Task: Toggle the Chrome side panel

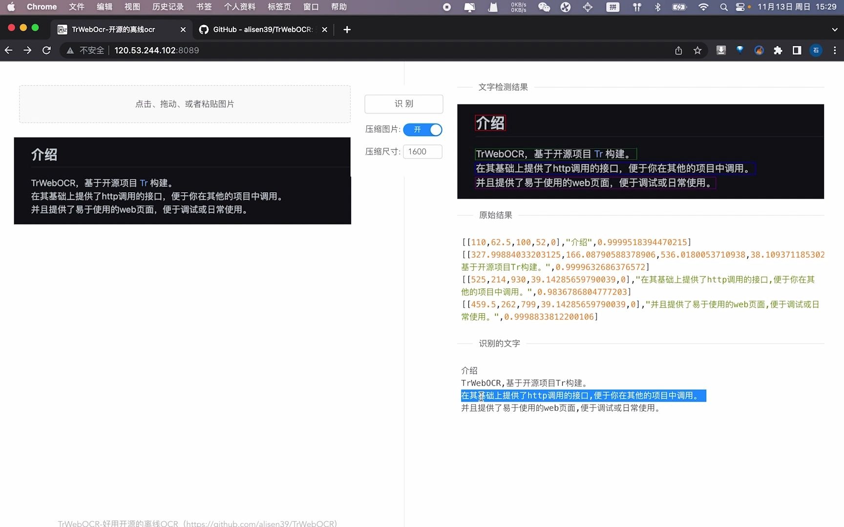Action: (x=797, y=50)
